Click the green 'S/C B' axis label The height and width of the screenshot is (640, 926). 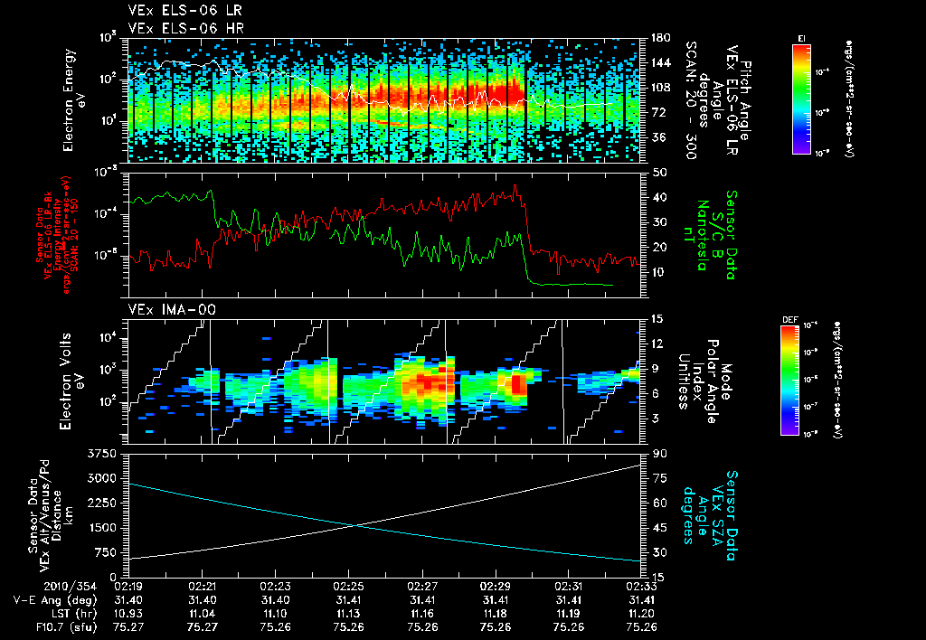click(x=717, y=235)
